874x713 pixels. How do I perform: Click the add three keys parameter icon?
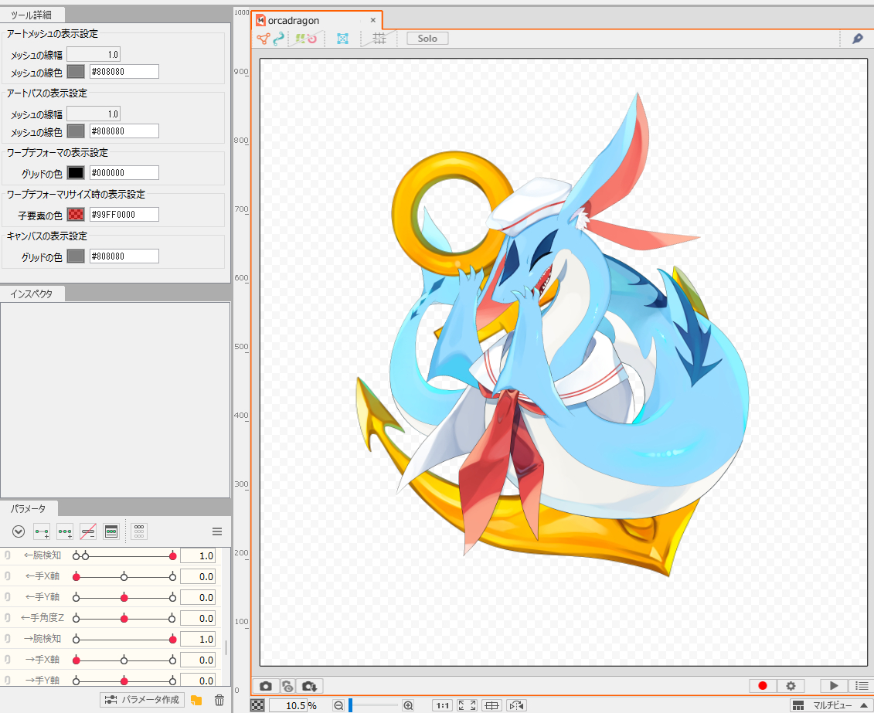(65, 531)
